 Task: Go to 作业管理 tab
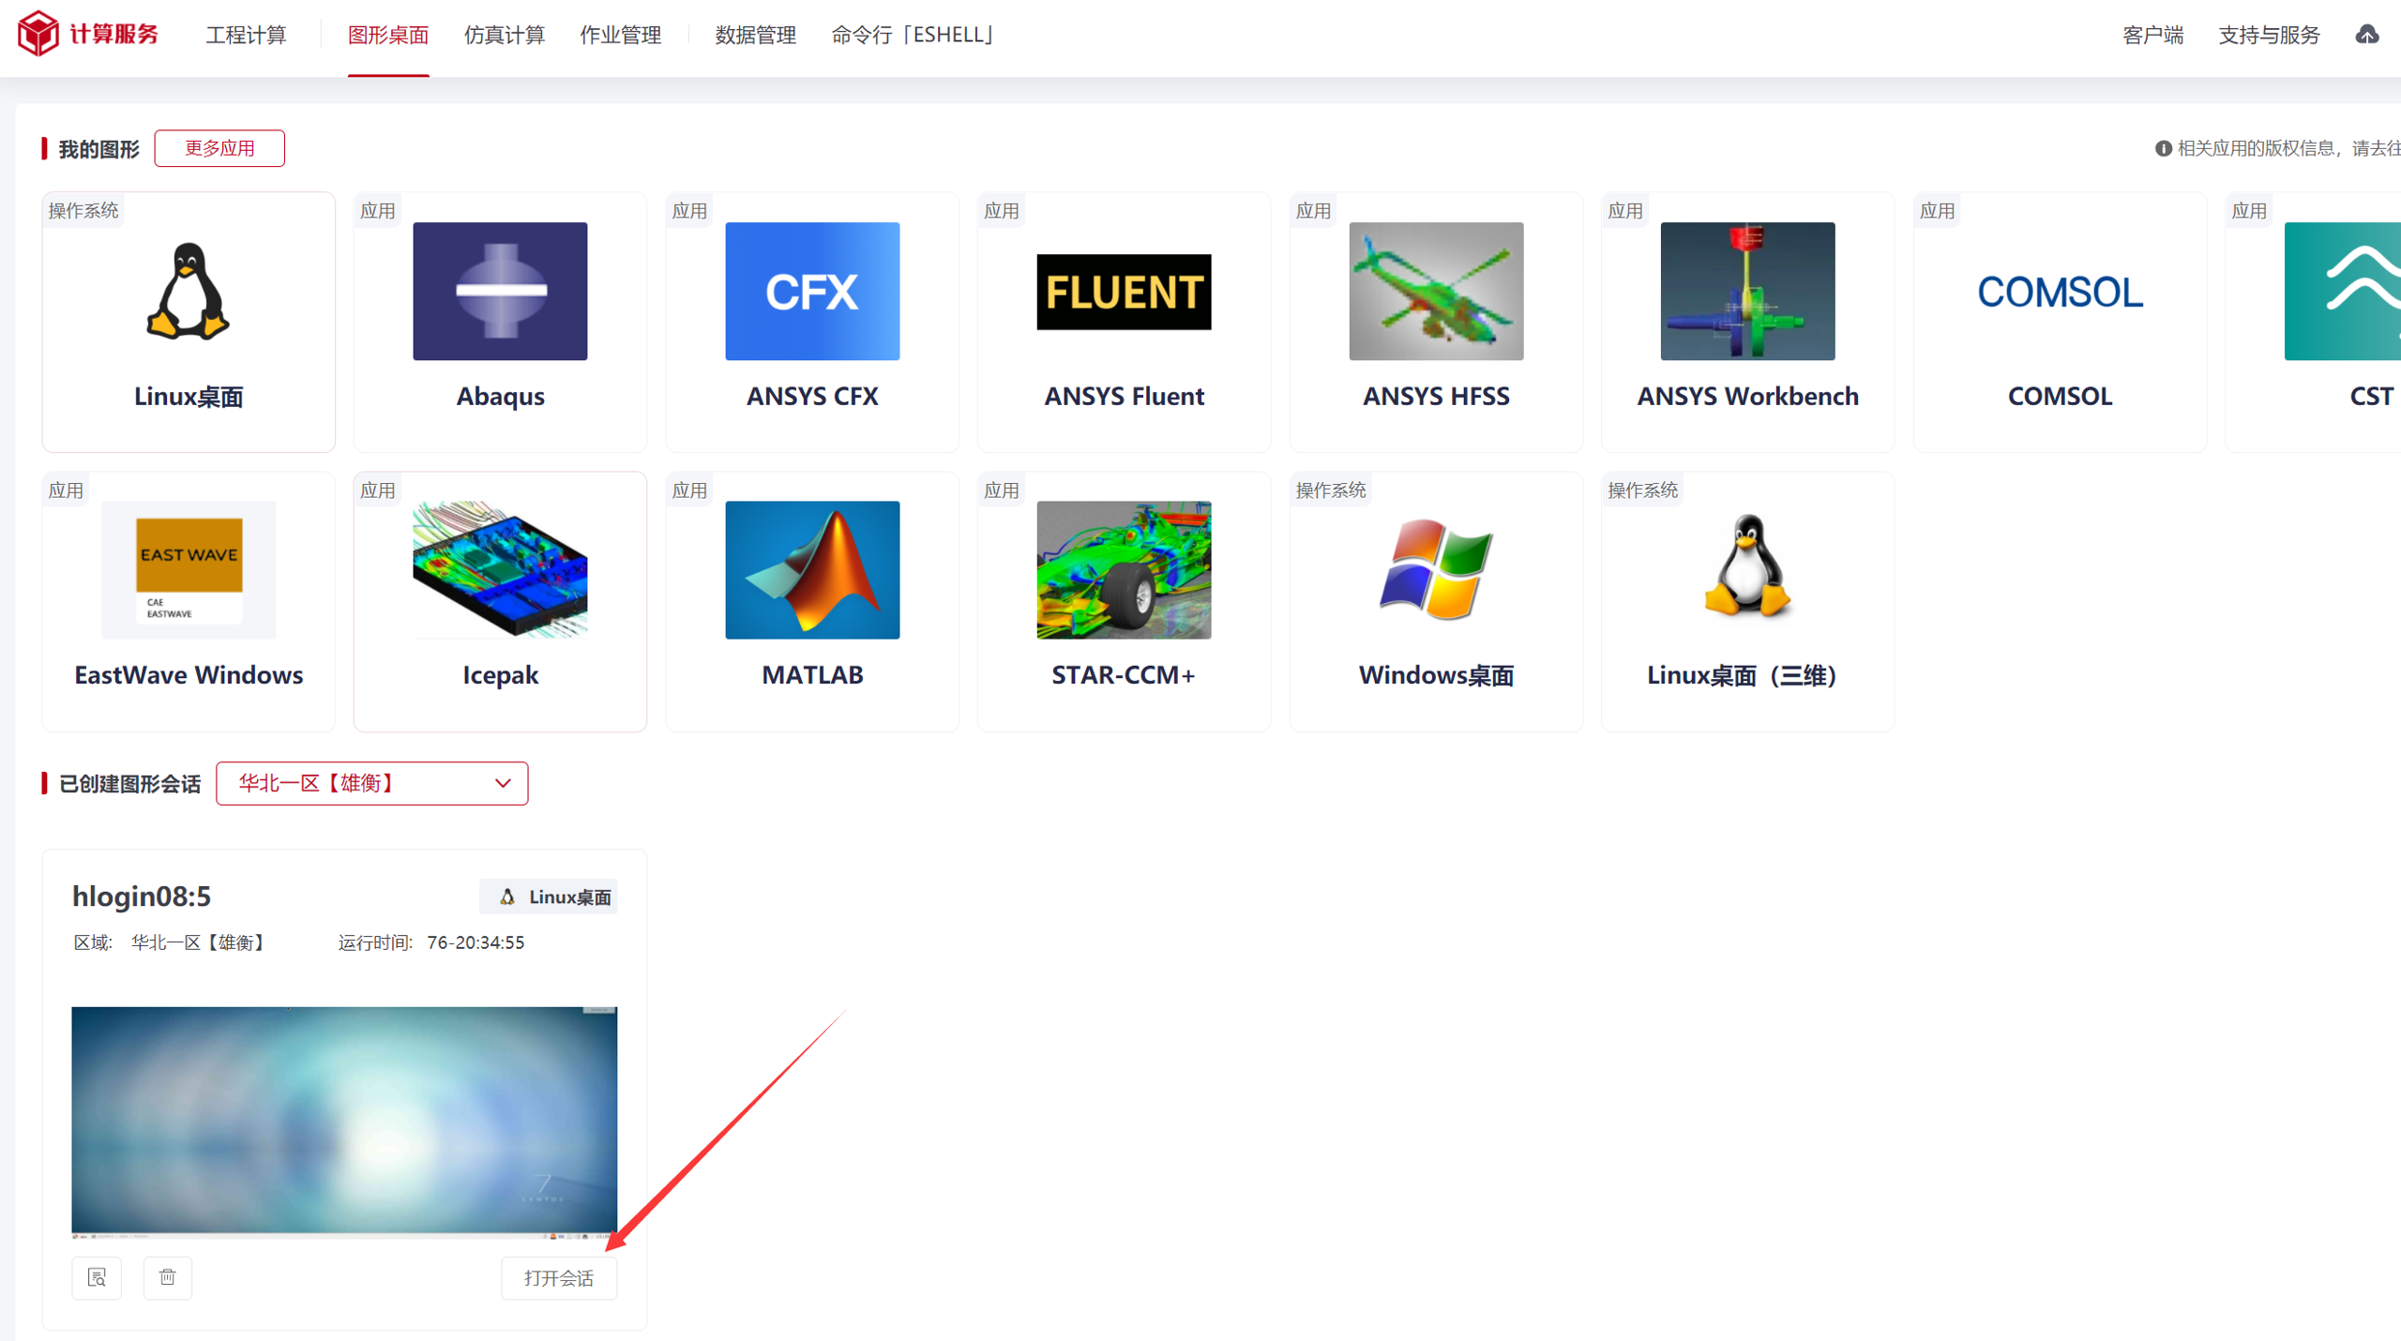621,35
